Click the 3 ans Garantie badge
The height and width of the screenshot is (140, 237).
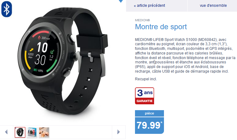click(145, 96)
